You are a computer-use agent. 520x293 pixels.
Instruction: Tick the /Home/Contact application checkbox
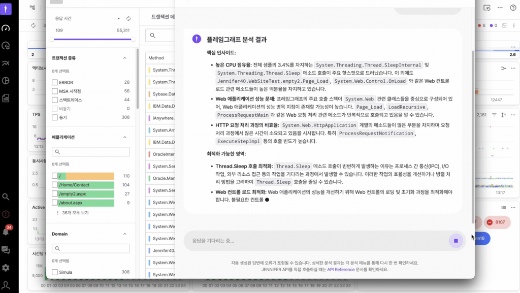pos(55,185)
